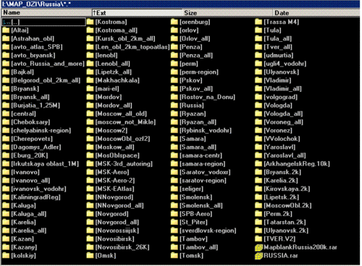This screenshot has width=362, height=266.
Task: Select the [Rostov_na_Donu] folder
Action: coord(203,97)
